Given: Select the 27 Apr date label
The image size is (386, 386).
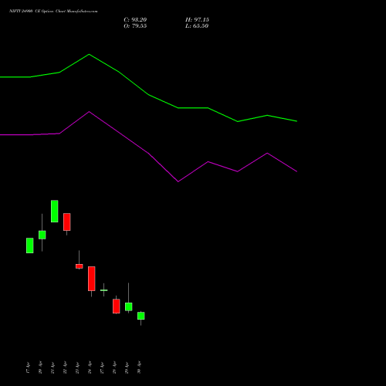Looking at the screenshot, I should (x=102, y=367).
